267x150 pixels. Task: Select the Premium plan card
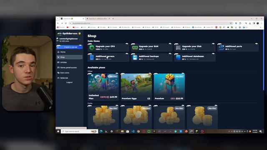coord(169,87)
